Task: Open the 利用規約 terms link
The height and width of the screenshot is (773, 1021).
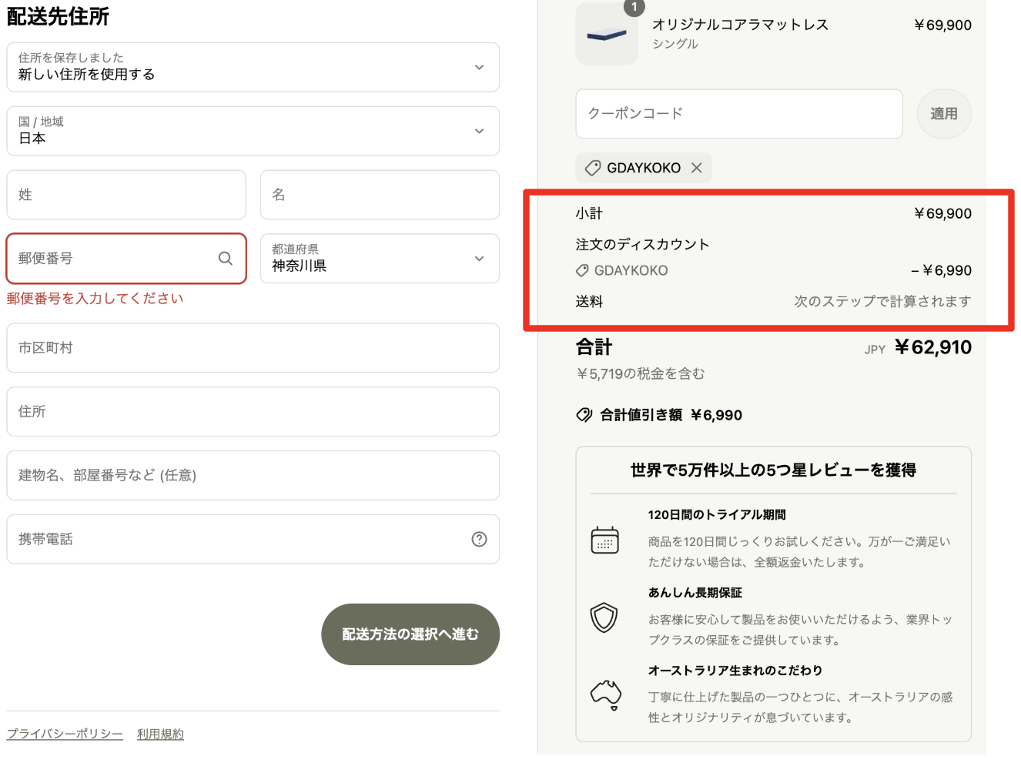Action: [x=160, y=734]
